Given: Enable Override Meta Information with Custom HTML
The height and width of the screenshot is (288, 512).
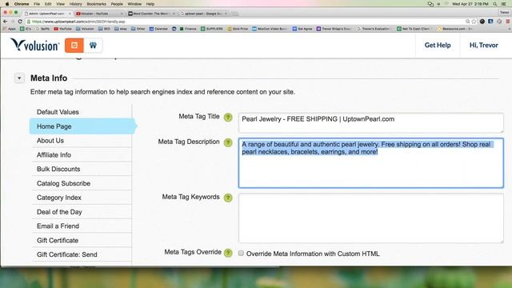Looking at the screenshot, I should tap(241, 253).
